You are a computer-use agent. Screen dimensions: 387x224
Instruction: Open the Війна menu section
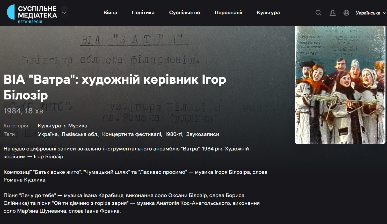point(110,13)
